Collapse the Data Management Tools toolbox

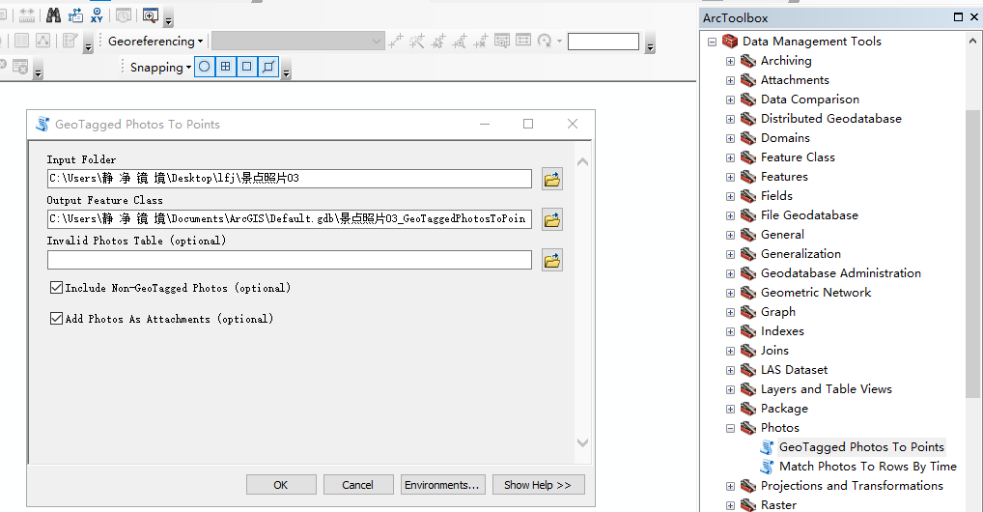click(x=713, y=43)
